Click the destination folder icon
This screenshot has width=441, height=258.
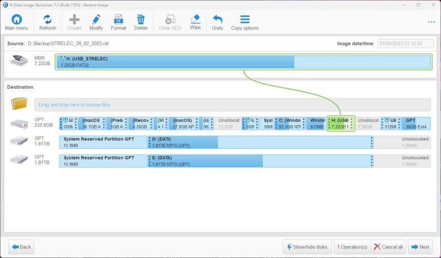[19, 104]
